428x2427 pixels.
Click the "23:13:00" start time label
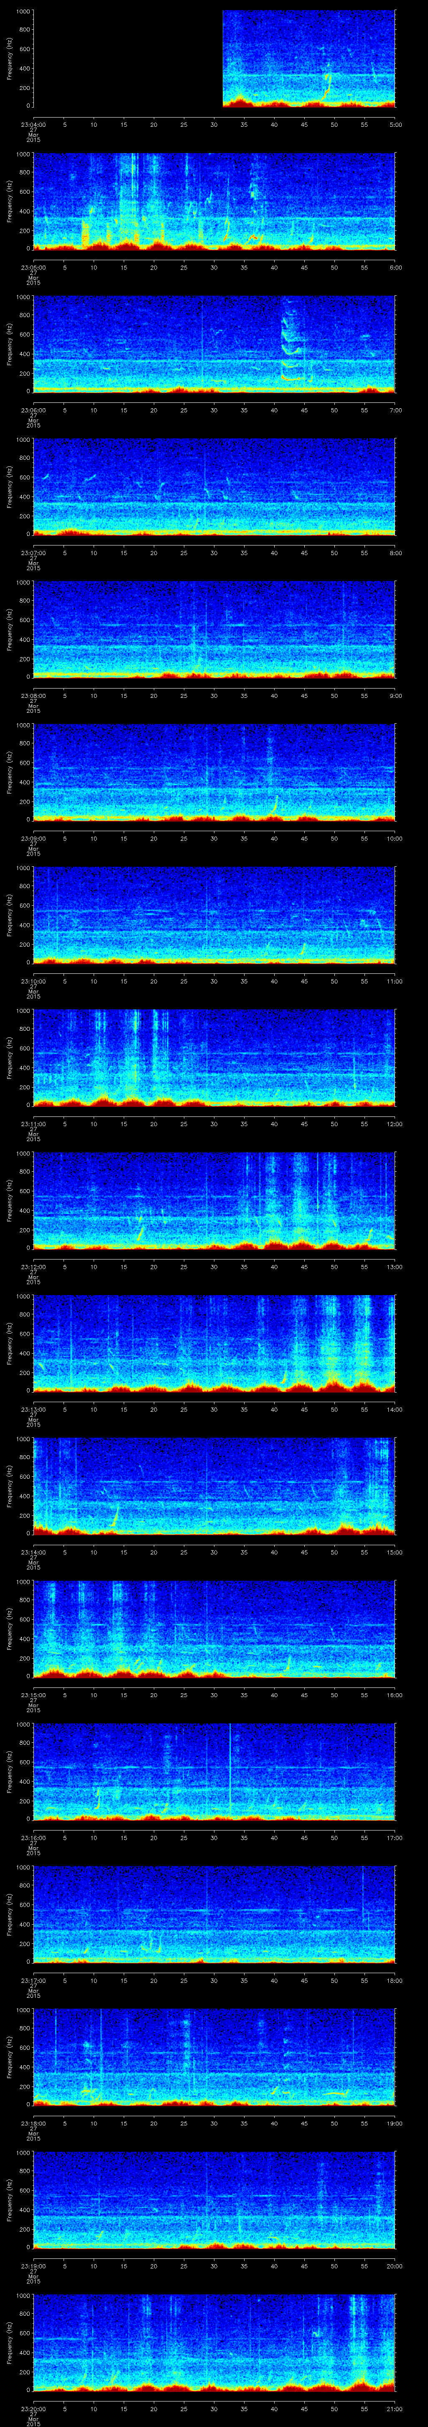coord(34,1408)
